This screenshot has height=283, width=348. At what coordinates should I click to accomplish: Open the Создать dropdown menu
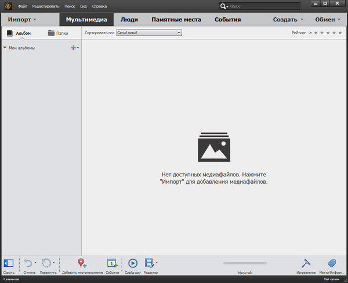point(288,20)
